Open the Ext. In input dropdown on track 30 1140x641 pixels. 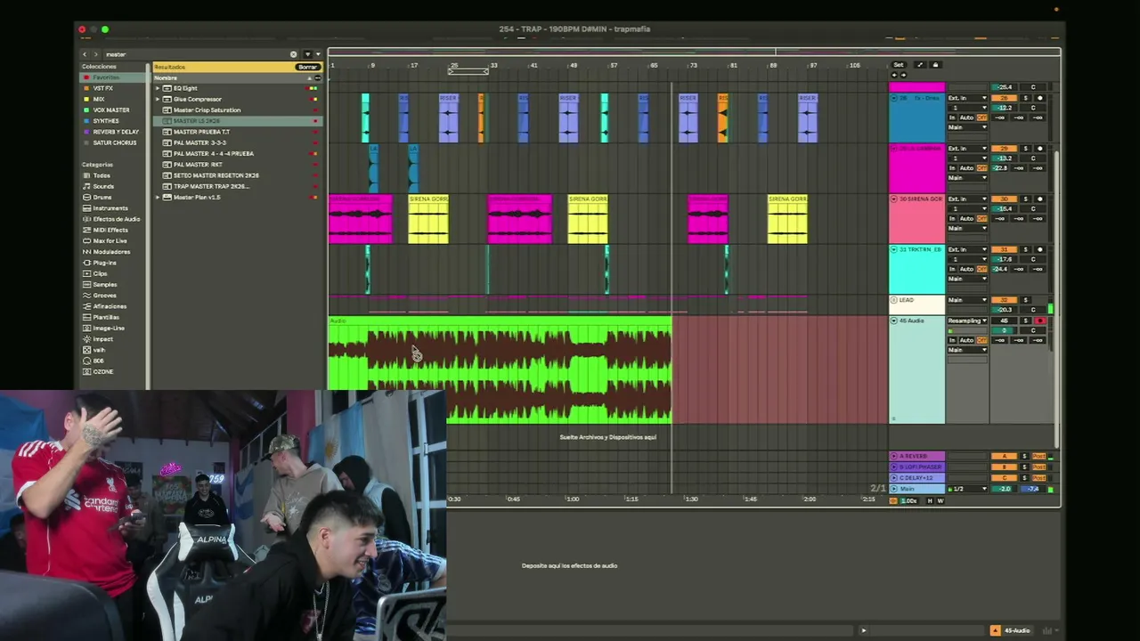(x=967, y=199)
